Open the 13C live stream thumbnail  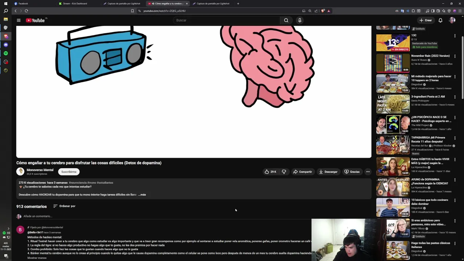(x=393, y=43)
